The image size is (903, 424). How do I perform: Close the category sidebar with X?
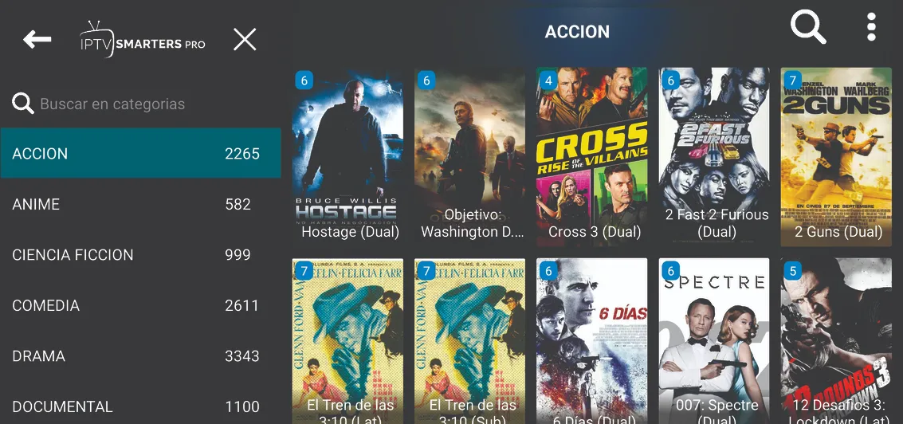(245, 40)
